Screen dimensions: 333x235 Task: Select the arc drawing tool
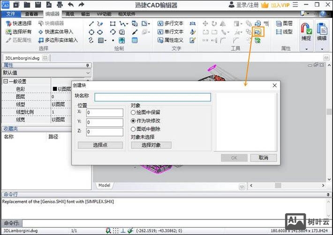pos(113,32)
